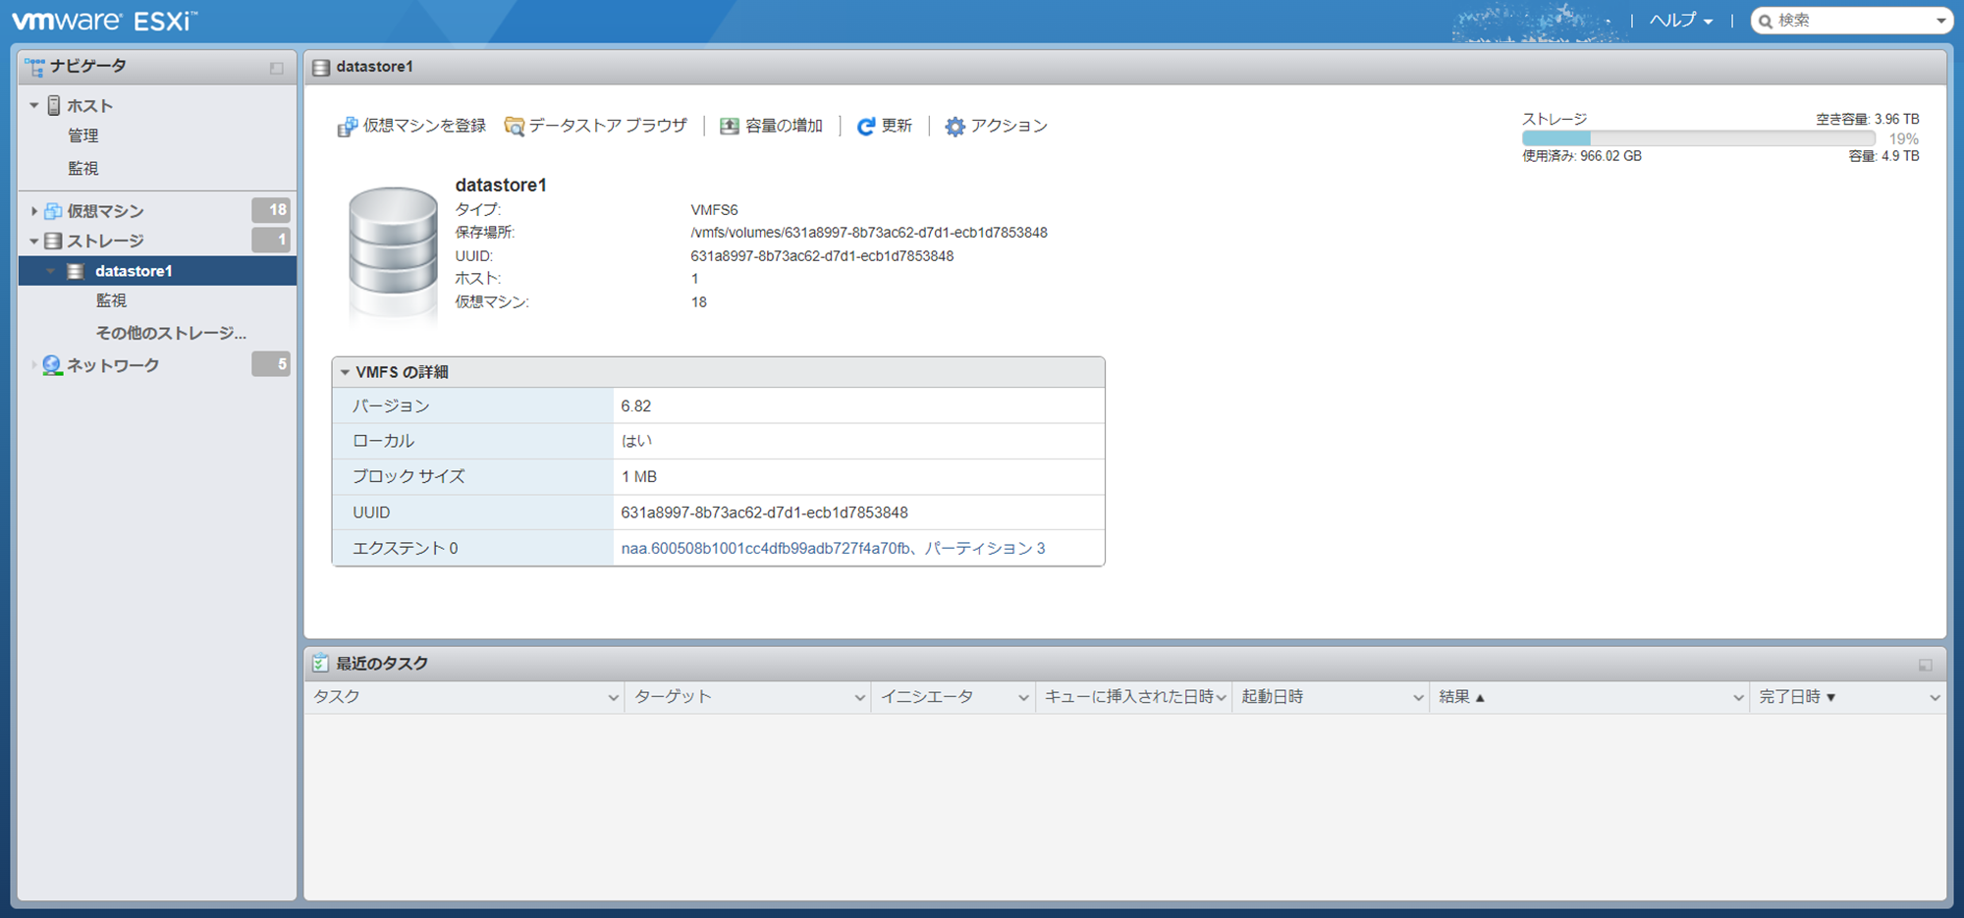Open the ヘルプ dropdown menu
Viewport: 1964px width, 918px height.
pos(1681,21)
